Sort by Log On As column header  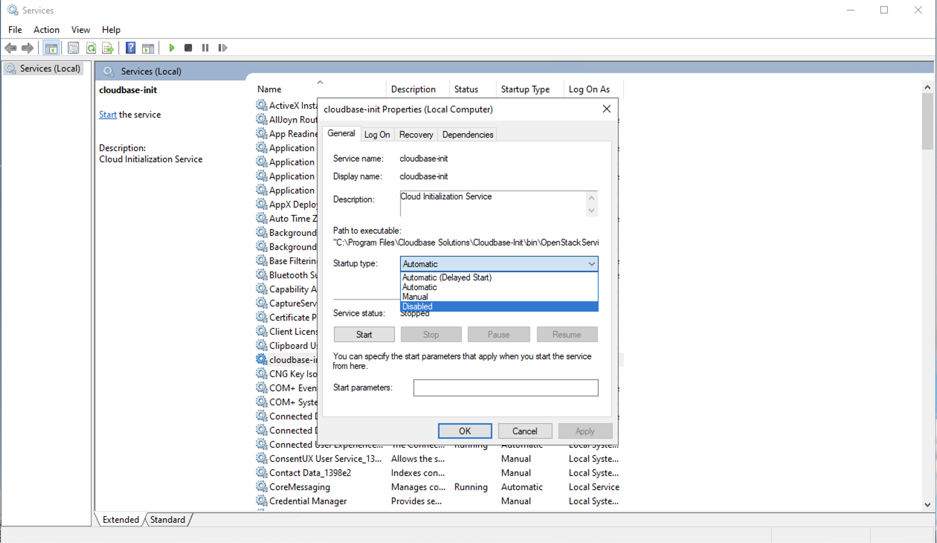pyautogui.click(x=593, y=89)
